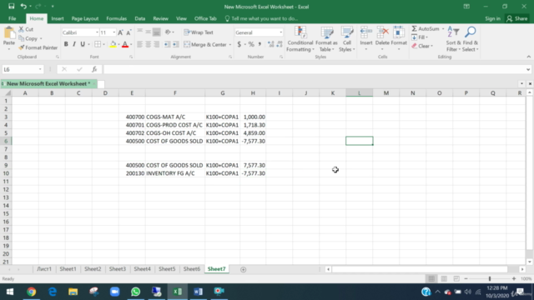Screen dimensions: 534x300
Task: Apply cell borders icon
Action: click(98, 44)
